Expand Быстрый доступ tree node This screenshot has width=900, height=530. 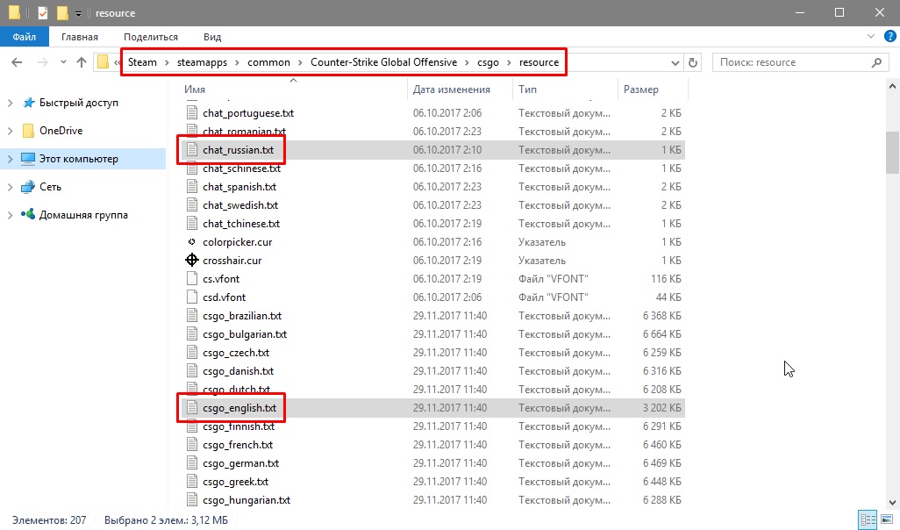pos(10,103)
